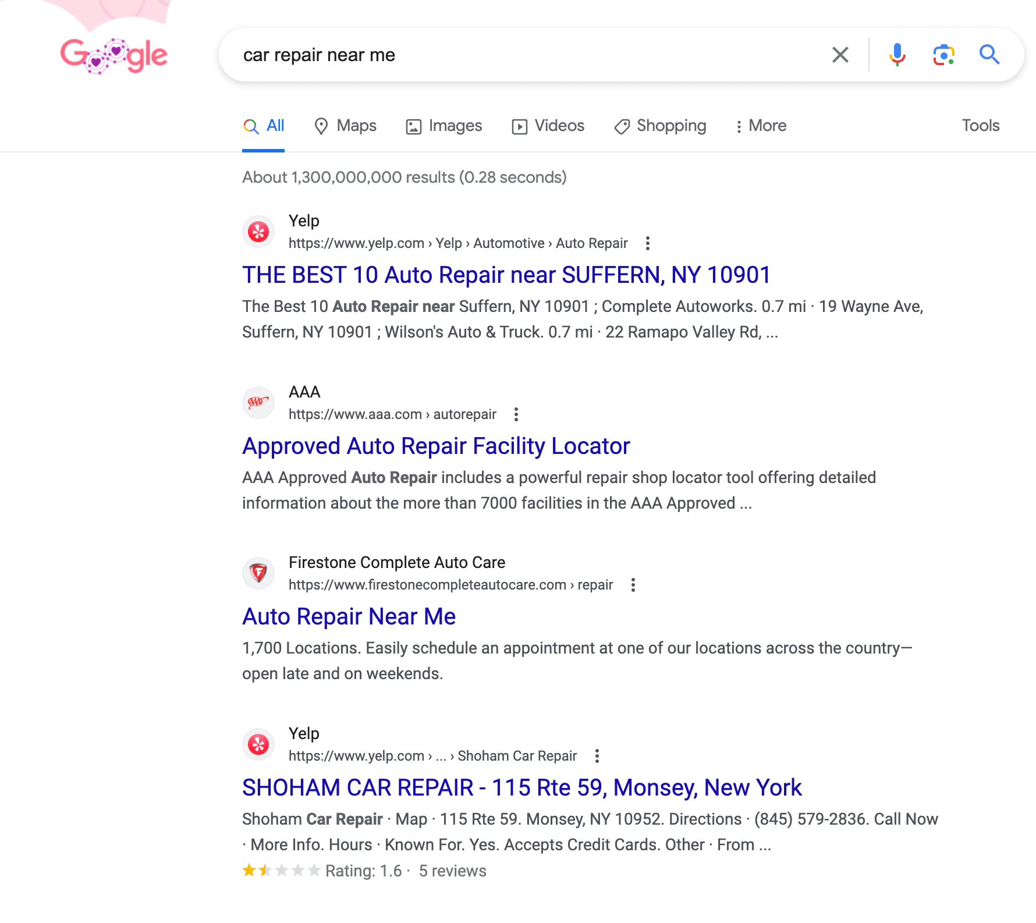
Task: Click the 'AAA' site name label
Action: (x=304, y=392)
